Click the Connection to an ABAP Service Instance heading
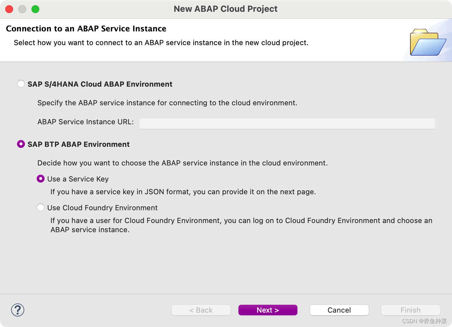This screenshot has height=327, width=452. (x=86, y=29)
